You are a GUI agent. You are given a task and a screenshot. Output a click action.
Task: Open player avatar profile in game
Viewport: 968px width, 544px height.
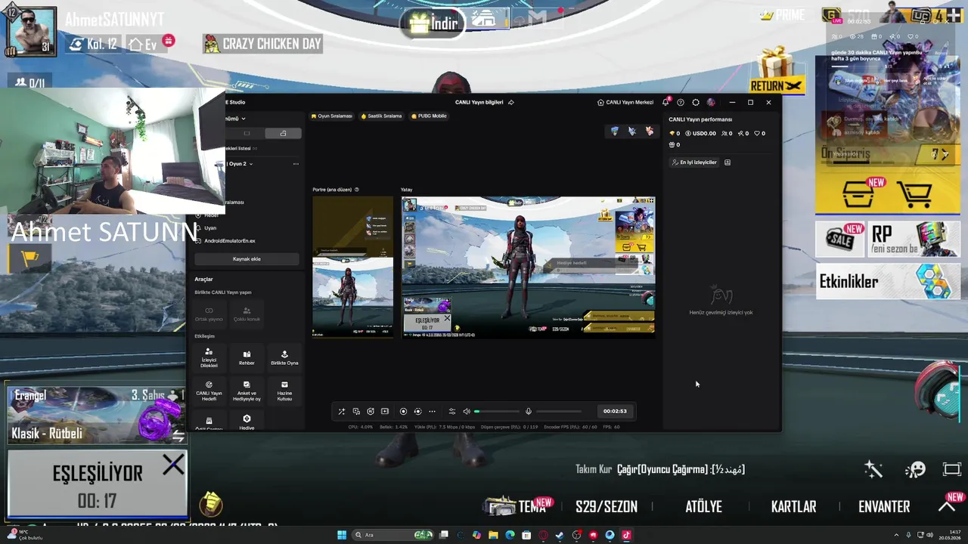point(31,31)
